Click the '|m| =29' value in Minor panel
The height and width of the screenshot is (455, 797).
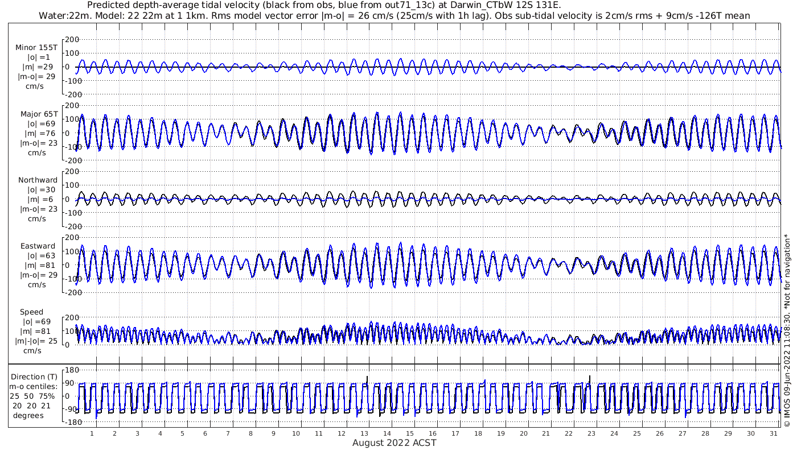(x=37, y=67)
